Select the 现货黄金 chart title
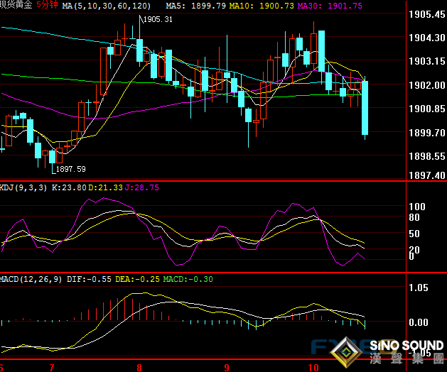The height and width of the screenshot is (372, 447). (x=16, y=6)
